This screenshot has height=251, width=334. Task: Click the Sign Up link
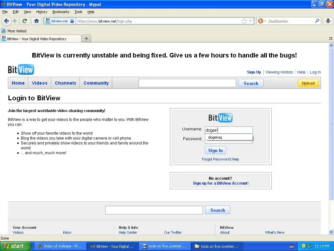254,72
